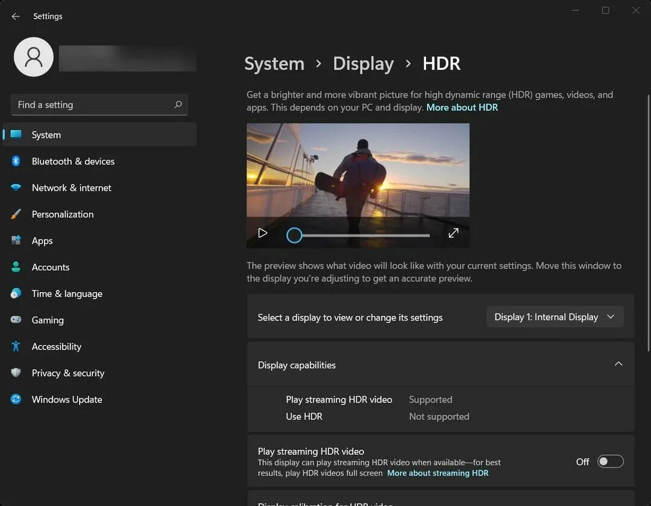Click the Find a setting search box

99,105
